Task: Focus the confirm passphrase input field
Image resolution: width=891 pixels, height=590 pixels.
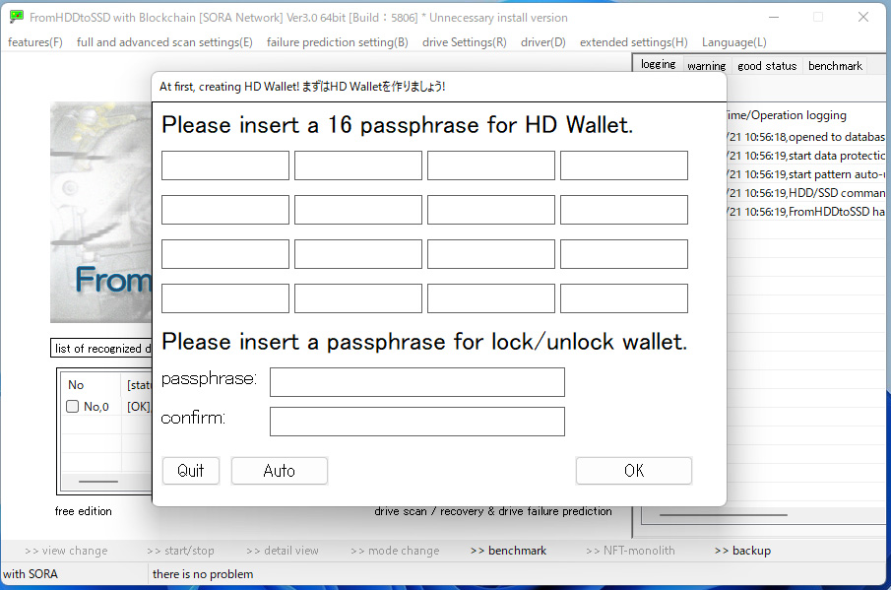Action: (x=417, y=422)
